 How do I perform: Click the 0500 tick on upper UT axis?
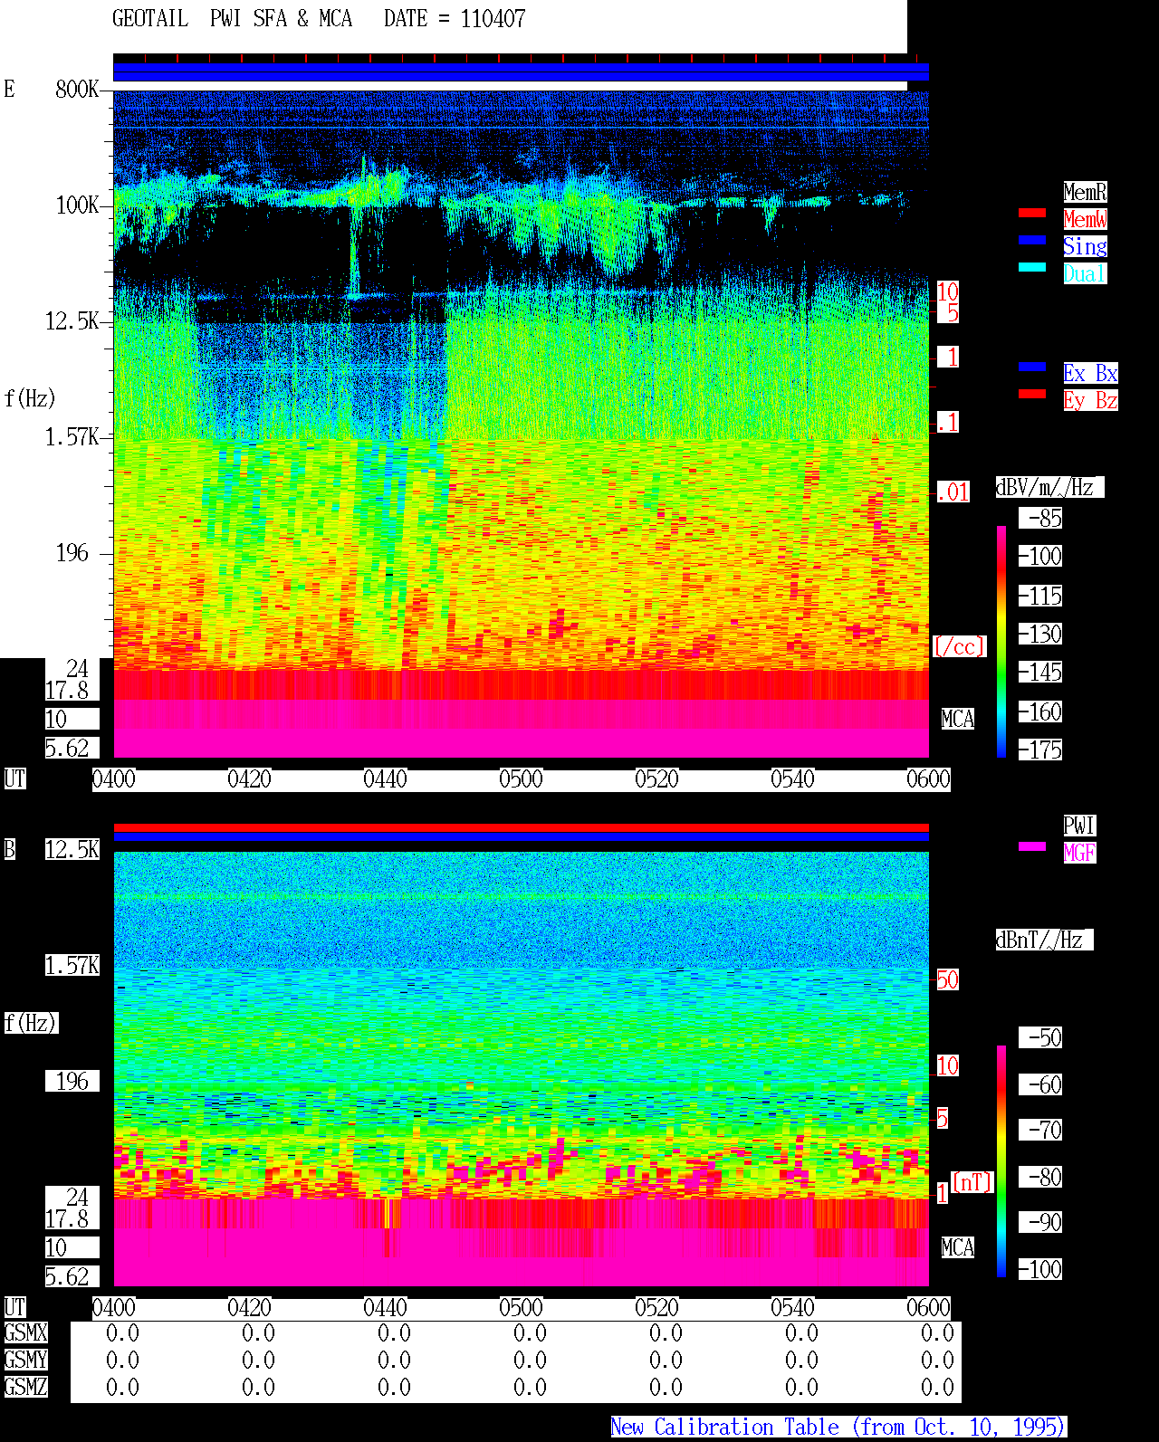click(x=521, y=779)
